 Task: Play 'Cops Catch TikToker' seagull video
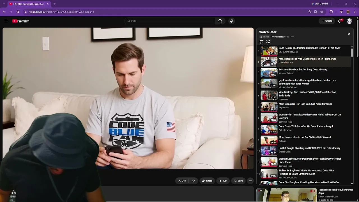pos(306,127)
